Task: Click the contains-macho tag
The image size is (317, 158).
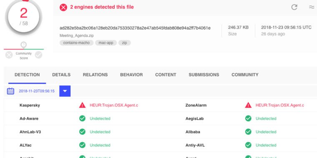Action: click(76, 43)
